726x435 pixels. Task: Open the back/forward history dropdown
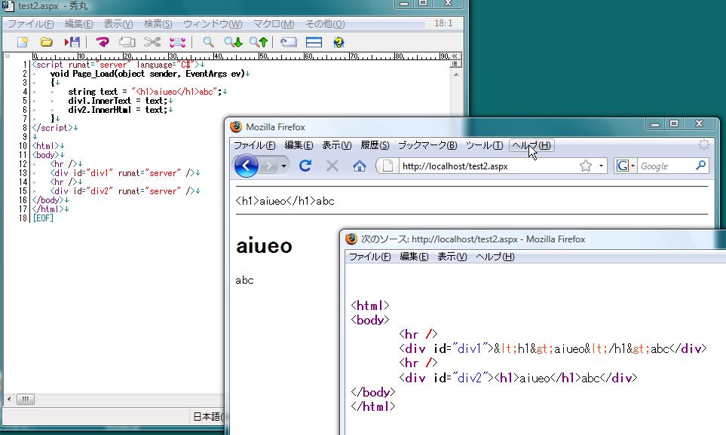tap(283, 166)
